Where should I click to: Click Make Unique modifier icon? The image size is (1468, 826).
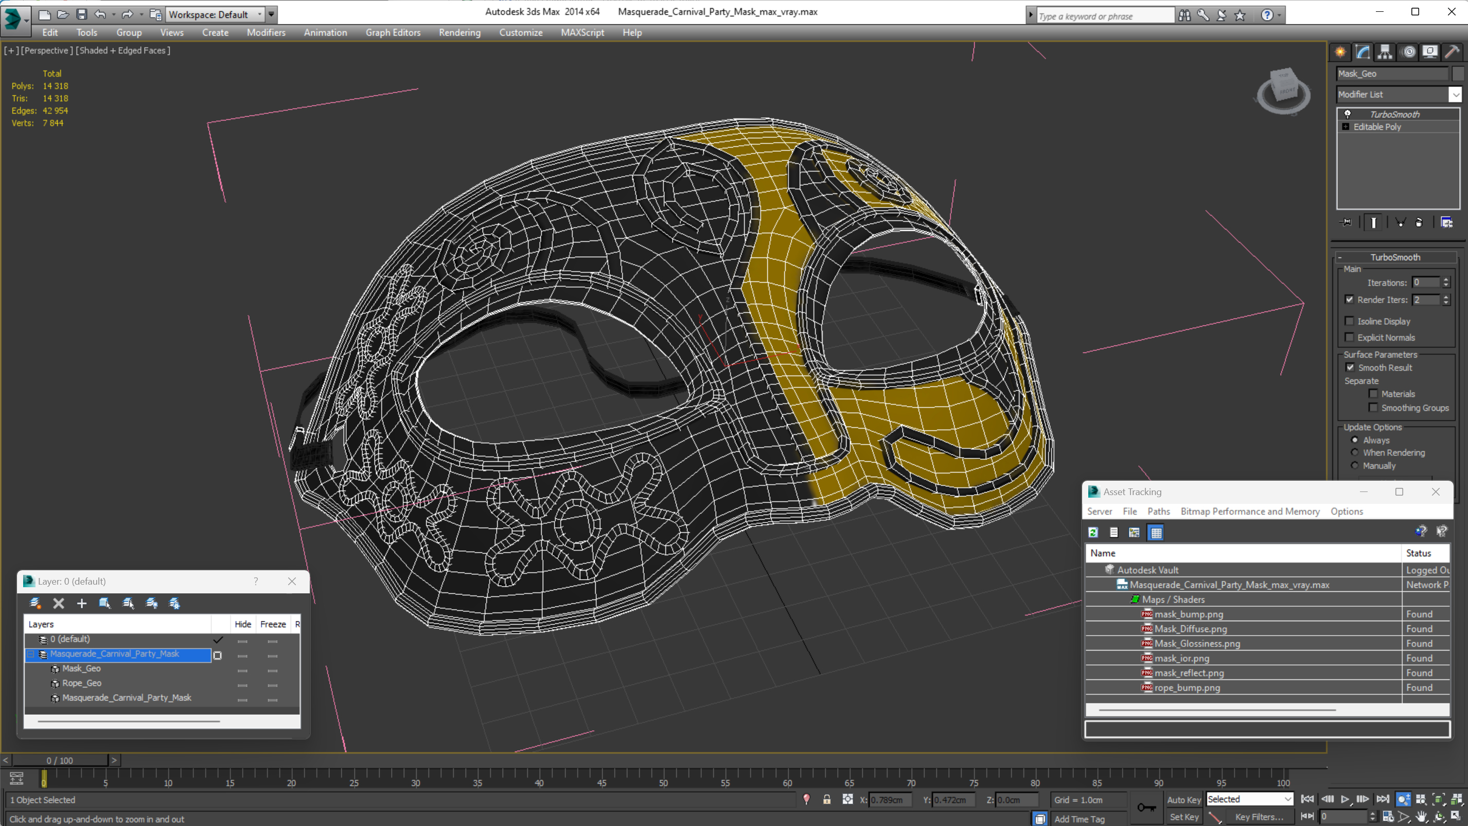(x=1400, y=222)
